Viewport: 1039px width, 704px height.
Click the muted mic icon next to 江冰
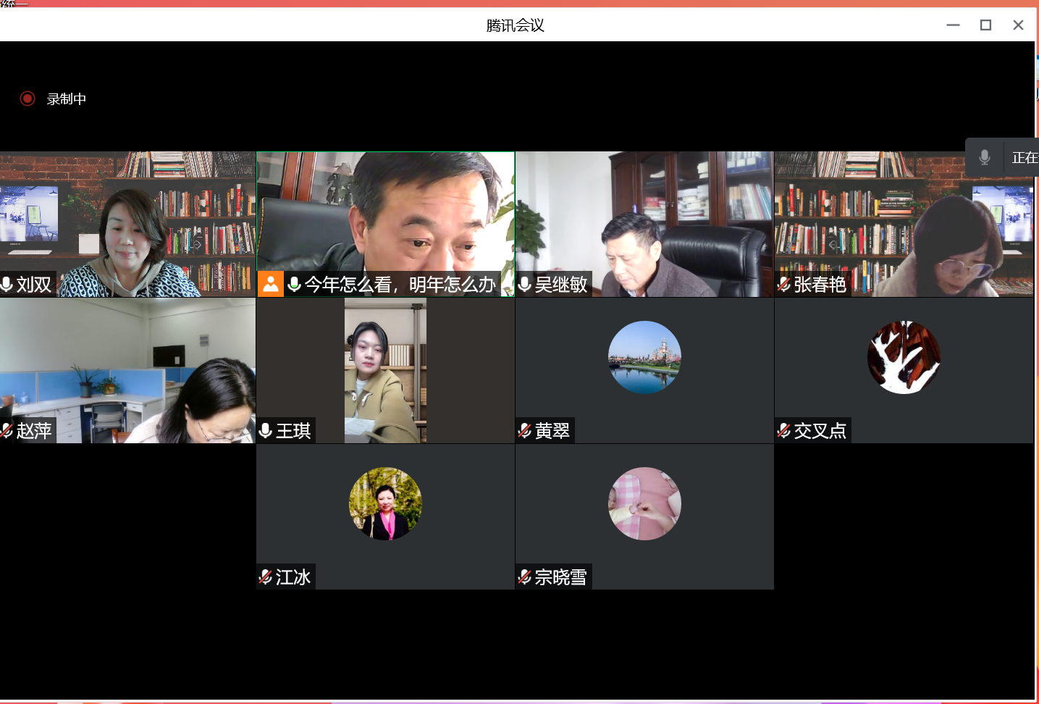[266, 577]
